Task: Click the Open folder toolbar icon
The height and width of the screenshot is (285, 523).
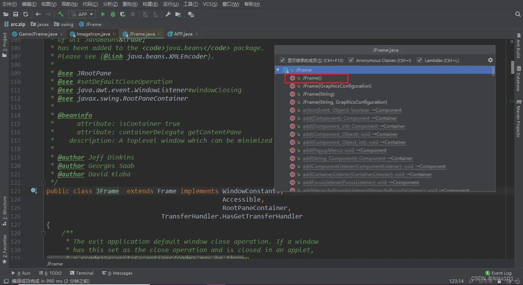Action: [6, 14]
